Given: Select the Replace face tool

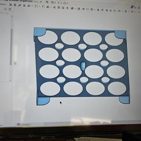Looking at the screenshot, I should point(115,11).
